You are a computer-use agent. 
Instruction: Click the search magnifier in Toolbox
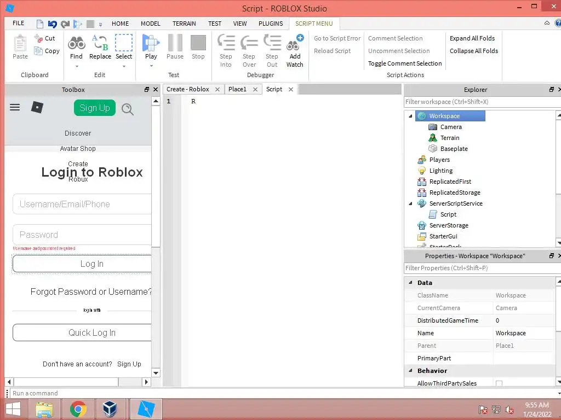pos(127,109)
